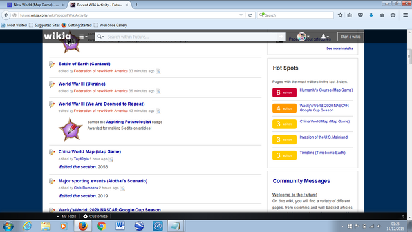Launch Internet Explorer from taskbar

tap(27, 226)
